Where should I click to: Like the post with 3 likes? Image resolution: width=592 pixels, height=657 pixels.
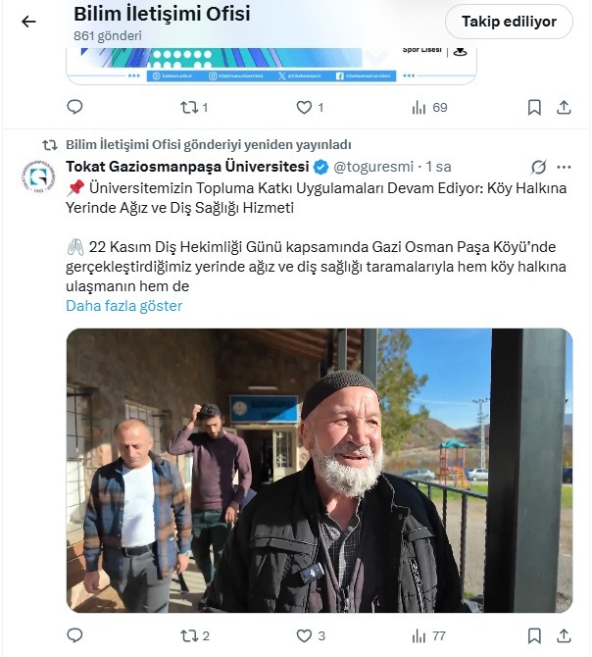(x=311, y=636)
